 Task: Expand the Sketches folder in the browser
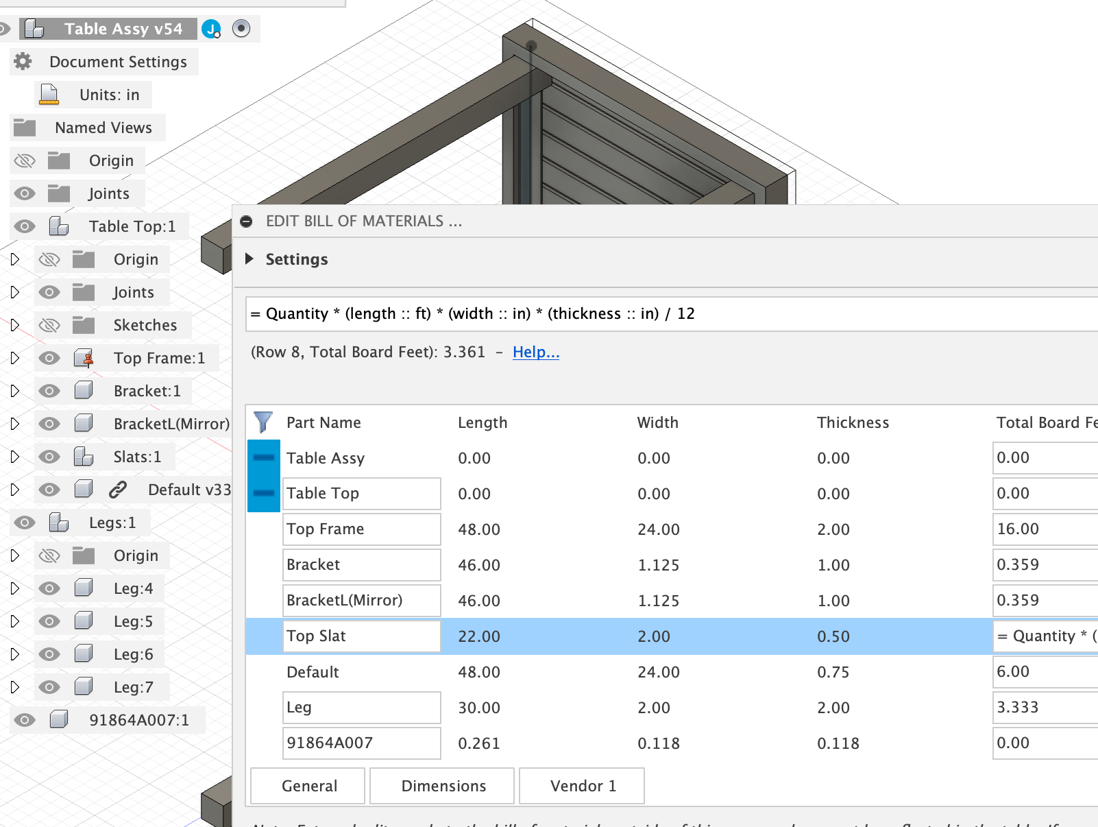pos(15,324)
